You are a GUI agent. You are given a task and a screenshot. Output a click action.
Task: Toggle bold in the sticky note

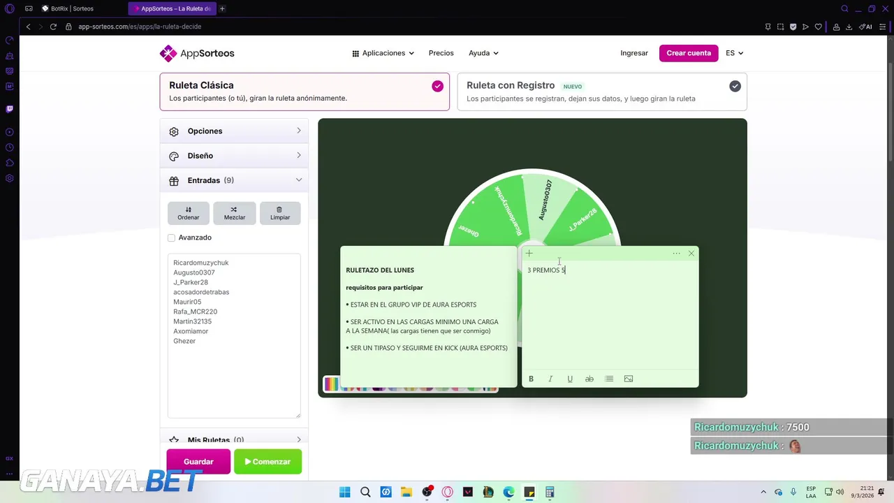point(531,379)
